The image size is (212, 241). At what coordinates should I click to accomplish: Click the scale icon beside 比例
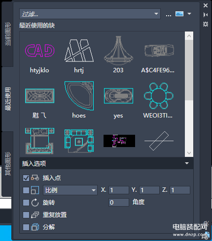[35, 190]
